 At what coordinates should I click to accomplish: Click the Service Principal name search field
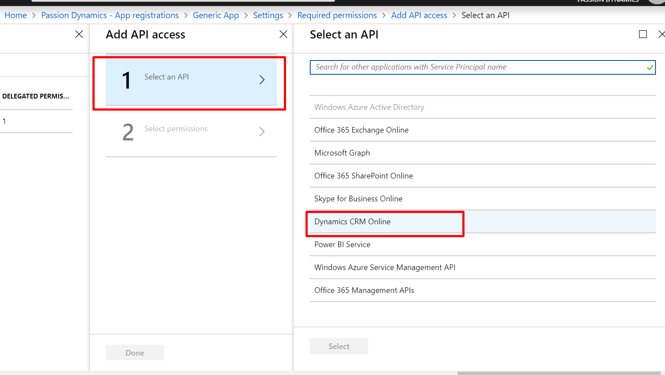[477, 67]
